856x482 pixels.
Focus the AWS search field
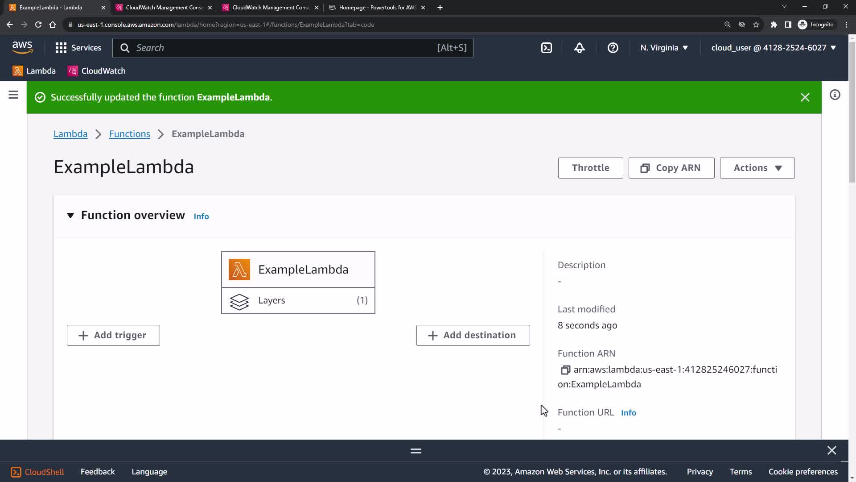point(285,48)
